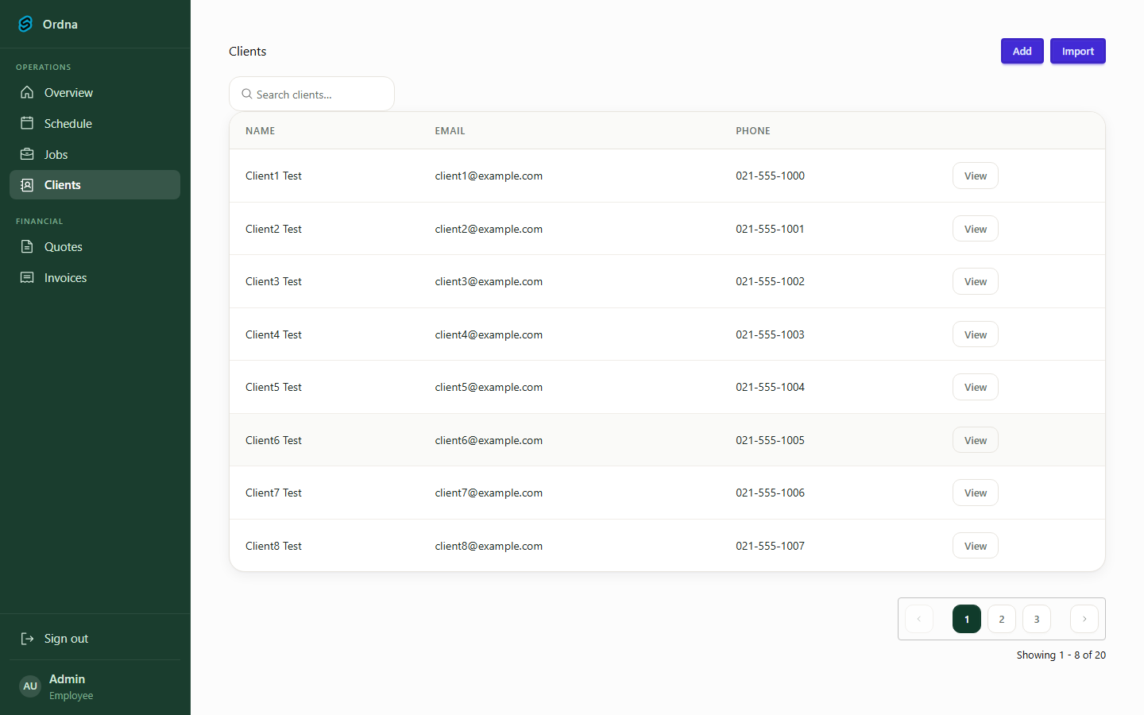This screenshot has width=1144, height=715.
Task: Open the Quotes section
Action: [95, 247]
